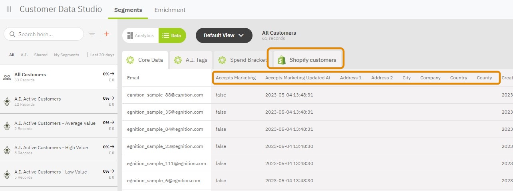Click email egnition_sample_35@egnition.com
This screenshot has height=191, width=513.
[x=165, y=112]
